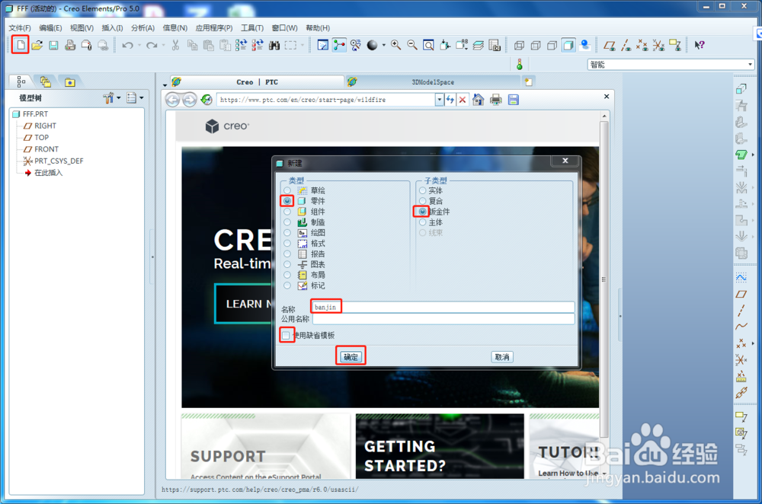The width and height of the screenshot is (762, 504).
Task: Close the embedded browser panel
Action: (x=607, y=97)
